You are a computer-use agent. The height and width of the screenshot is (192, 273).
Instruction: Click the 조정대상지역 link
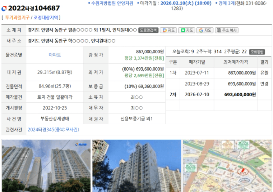point(46,17)
